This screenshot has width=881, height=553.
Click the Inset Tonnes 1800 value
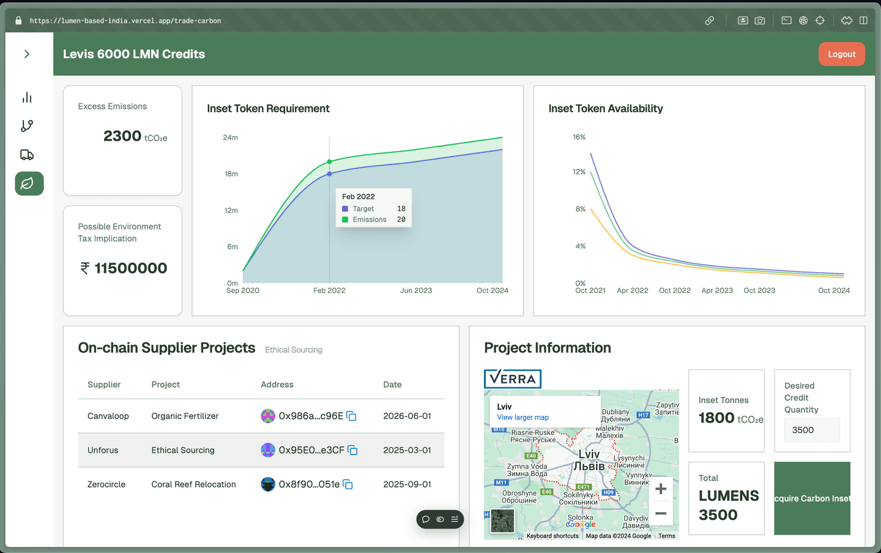point(716,418)
